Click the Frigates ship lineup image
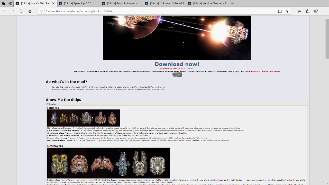 coord(84,118)
